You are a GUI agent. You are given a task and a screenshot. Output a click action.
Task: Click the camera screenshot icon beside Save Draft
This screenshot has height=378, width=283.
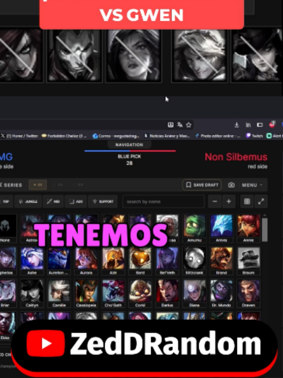[x=231, y=185]
